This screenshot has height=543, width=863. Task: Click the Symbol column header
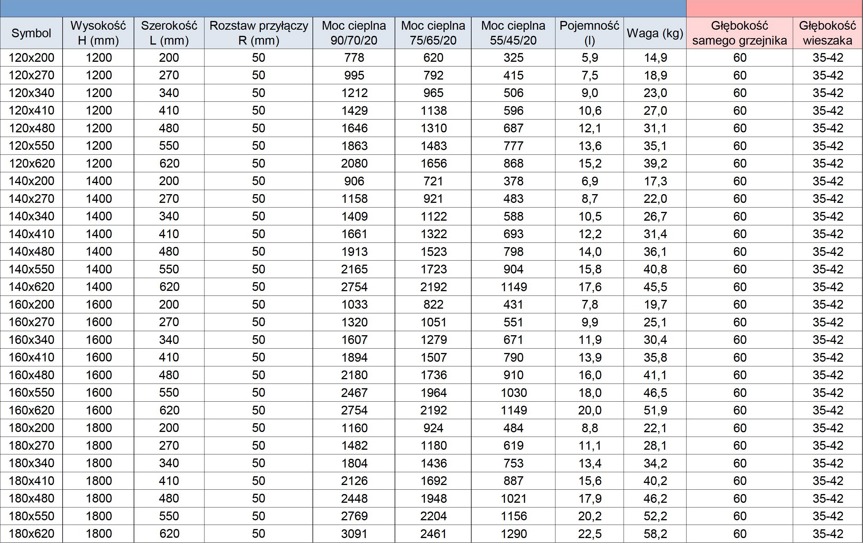(31, 33)
